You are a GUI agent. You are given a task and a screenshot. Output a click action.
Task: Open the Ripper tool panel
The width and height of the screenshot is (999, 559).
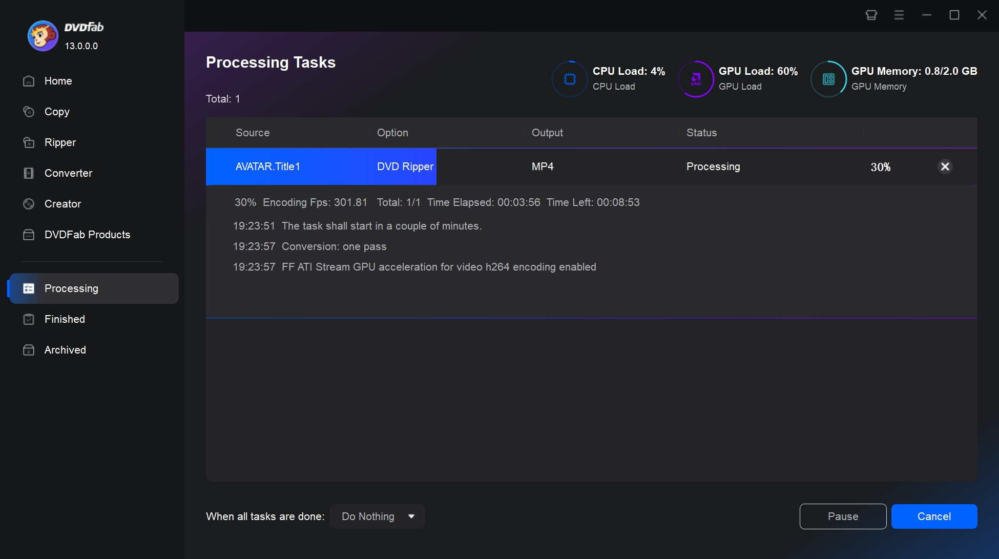click(x=60, y=142)
